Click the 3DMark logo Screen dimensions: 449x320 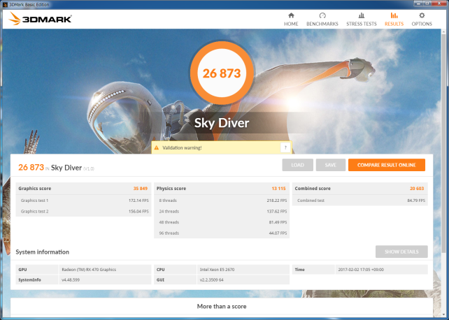pos(40,19)
